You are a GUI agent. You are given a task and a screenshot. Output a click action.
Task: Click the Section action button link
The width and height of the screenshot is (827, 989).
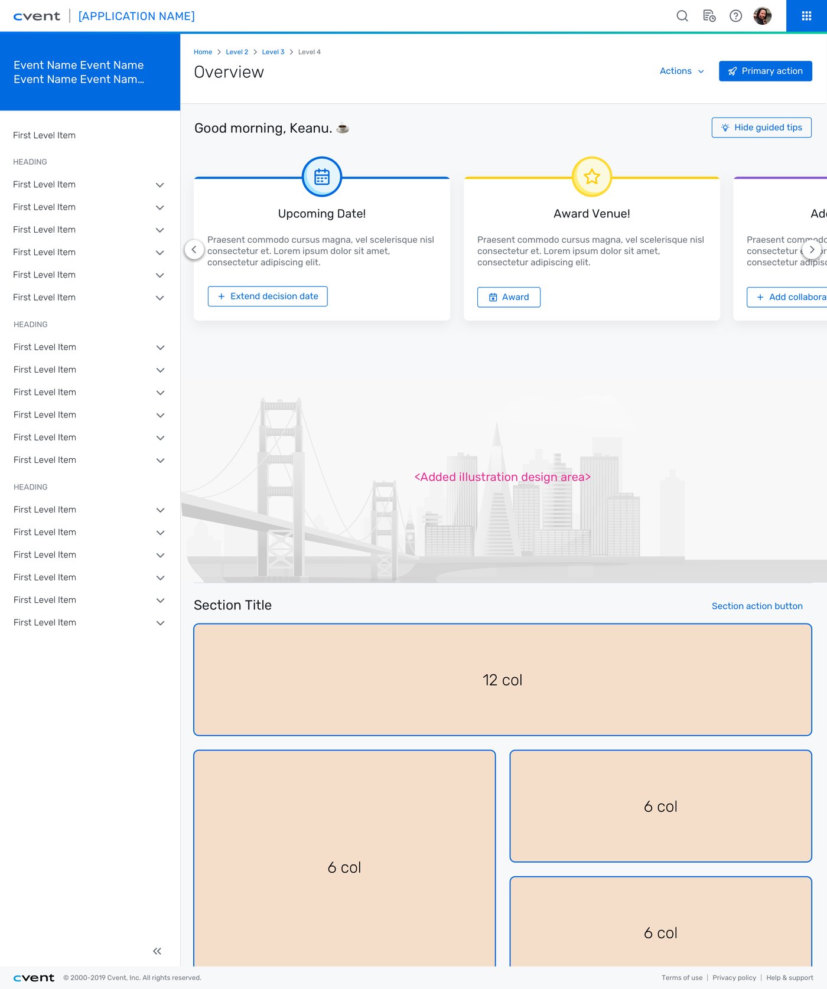(757, 606)
